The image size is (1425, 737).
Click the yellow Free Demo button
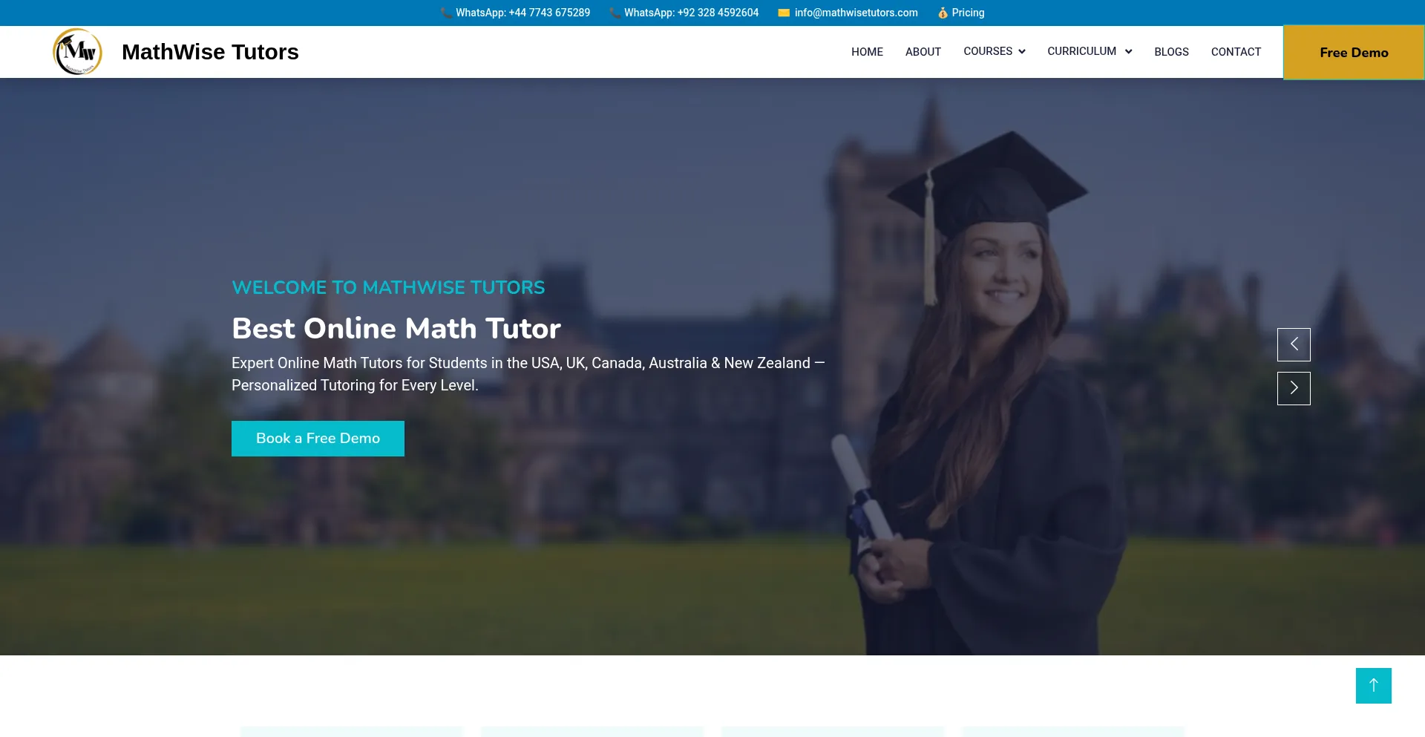pyautogui.click(x=1354, y=53)
